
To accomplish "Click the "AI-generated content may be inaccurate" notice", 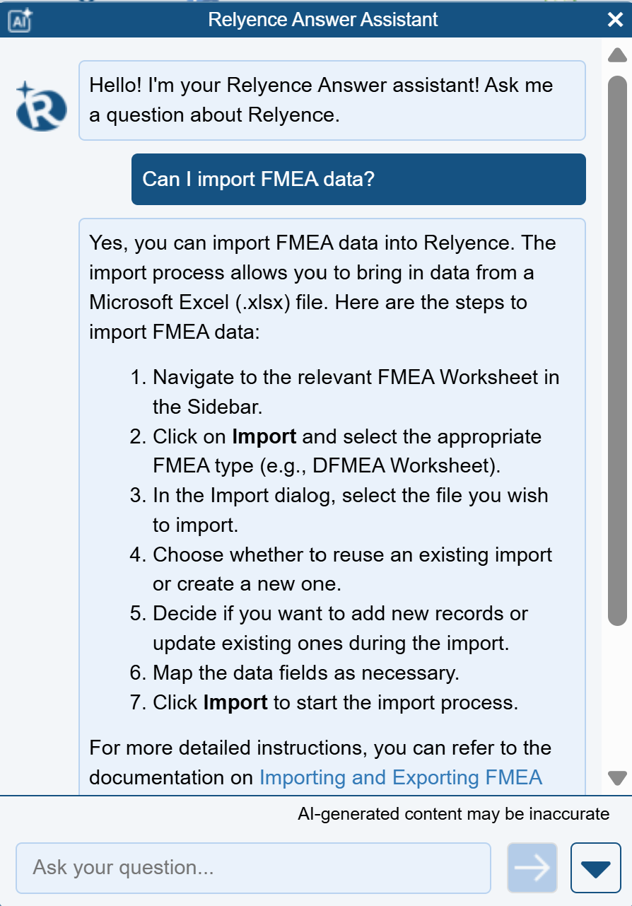I will pyautogui.click(x=453, y=814).
